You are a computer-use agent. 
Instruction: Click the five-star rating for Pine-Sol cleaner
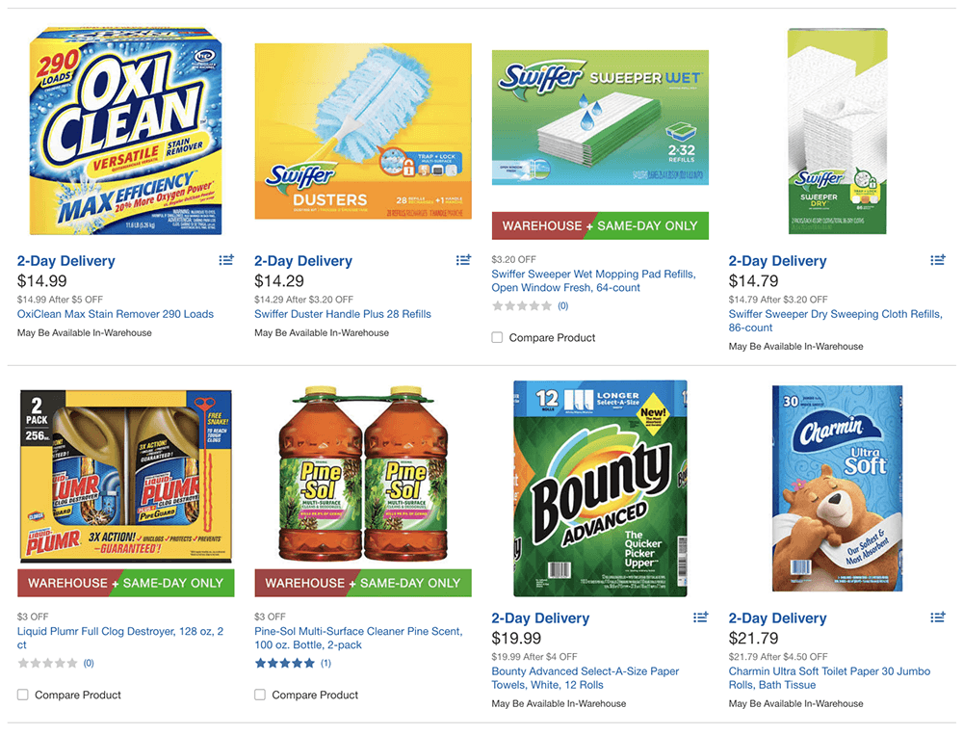point(284,663)
